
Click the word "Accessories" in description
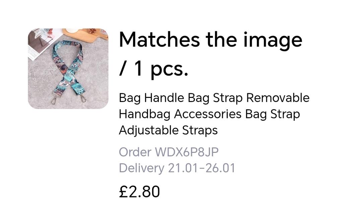pos(208,114)
